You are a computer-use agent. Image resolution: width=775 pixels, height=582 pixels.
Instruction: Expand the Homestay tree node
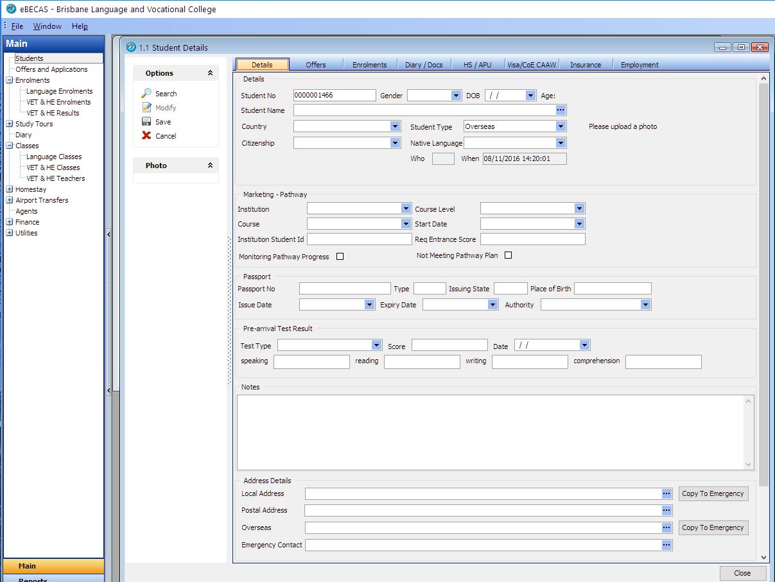10,189
